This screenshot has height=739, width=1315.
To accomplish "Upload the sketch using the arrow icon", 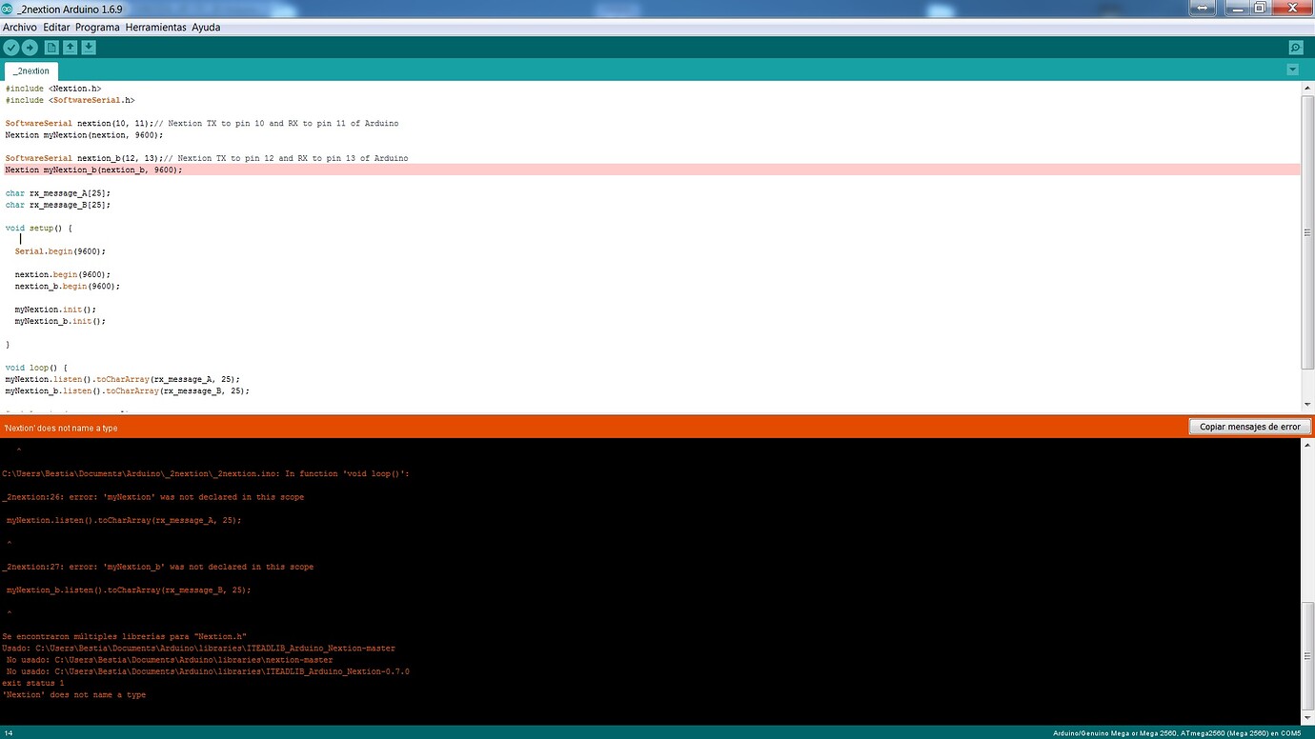I will tap(30, 47).
